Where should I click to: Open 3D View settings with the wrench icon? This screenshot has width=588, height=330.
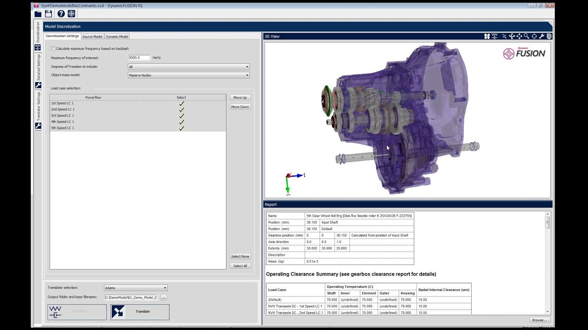[x=542, y=36]
